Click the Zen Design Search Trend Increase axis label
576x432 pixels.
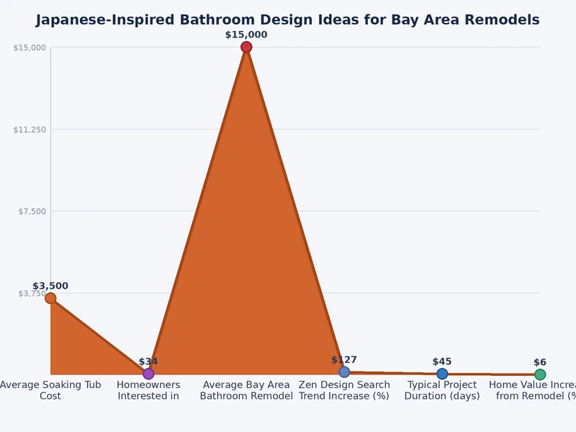click(344, 390)
